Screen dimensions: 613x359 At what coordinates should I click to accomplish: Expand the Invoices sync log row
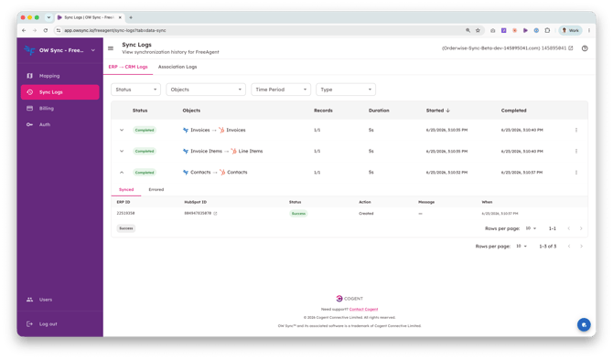point(122,130)
